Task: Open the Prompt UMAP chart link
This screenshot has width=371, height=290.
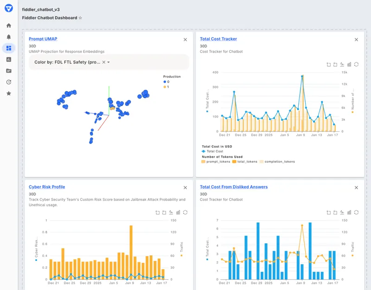Action: click(x=43, y=39)
